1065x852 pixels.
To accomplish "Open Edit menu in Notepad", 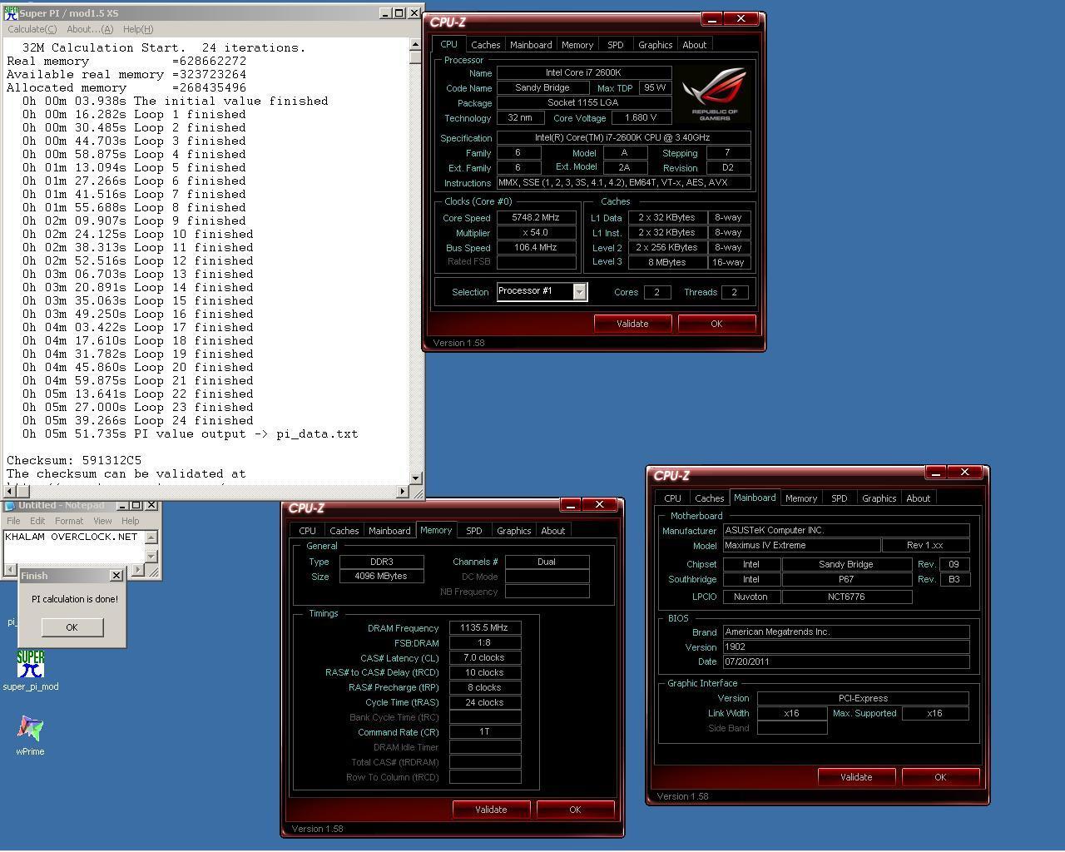I will (37, 521).
